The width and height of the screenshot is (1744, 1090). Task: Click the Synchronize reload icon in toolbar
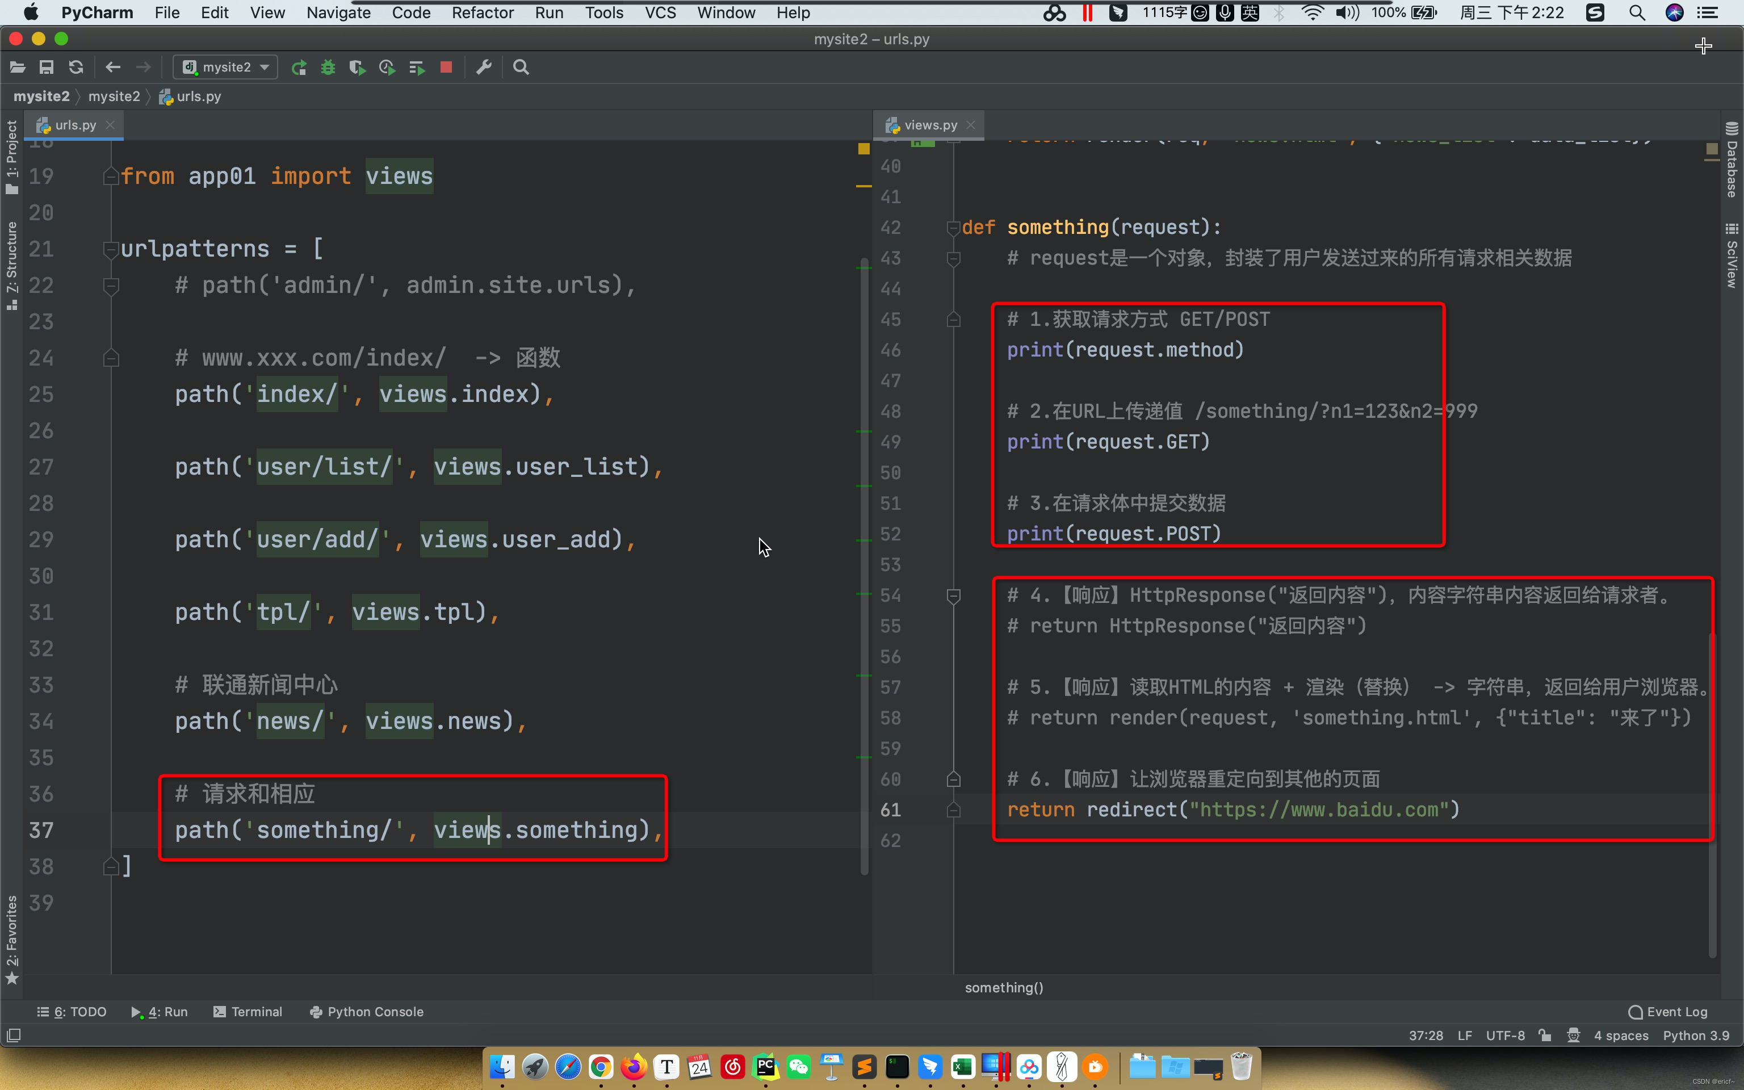(76, 67)
